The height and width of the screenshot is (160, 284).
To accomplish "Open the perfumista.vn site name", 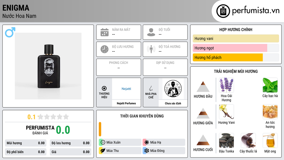I will (x=256, y=11).
